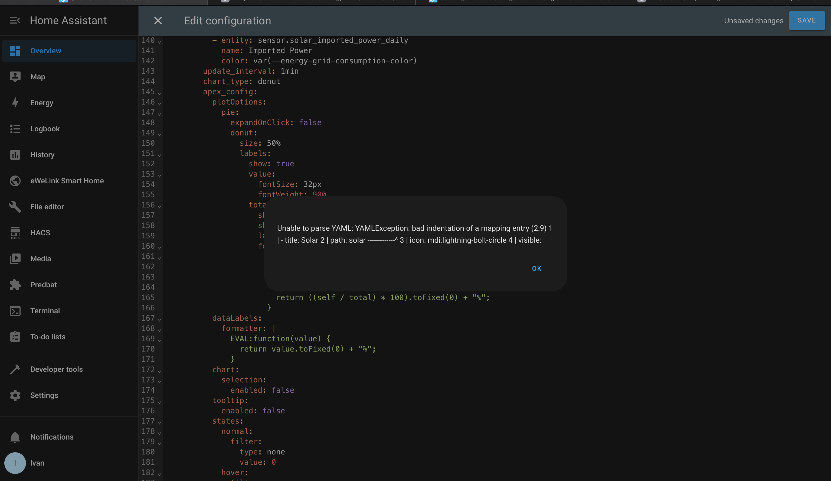Open the Ivan user profile
831x481 pixels.
[37, 463]
